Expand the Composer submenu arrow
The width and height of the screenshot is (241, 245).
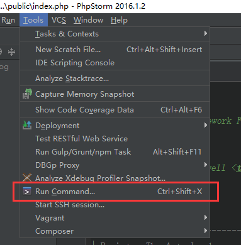206,231
